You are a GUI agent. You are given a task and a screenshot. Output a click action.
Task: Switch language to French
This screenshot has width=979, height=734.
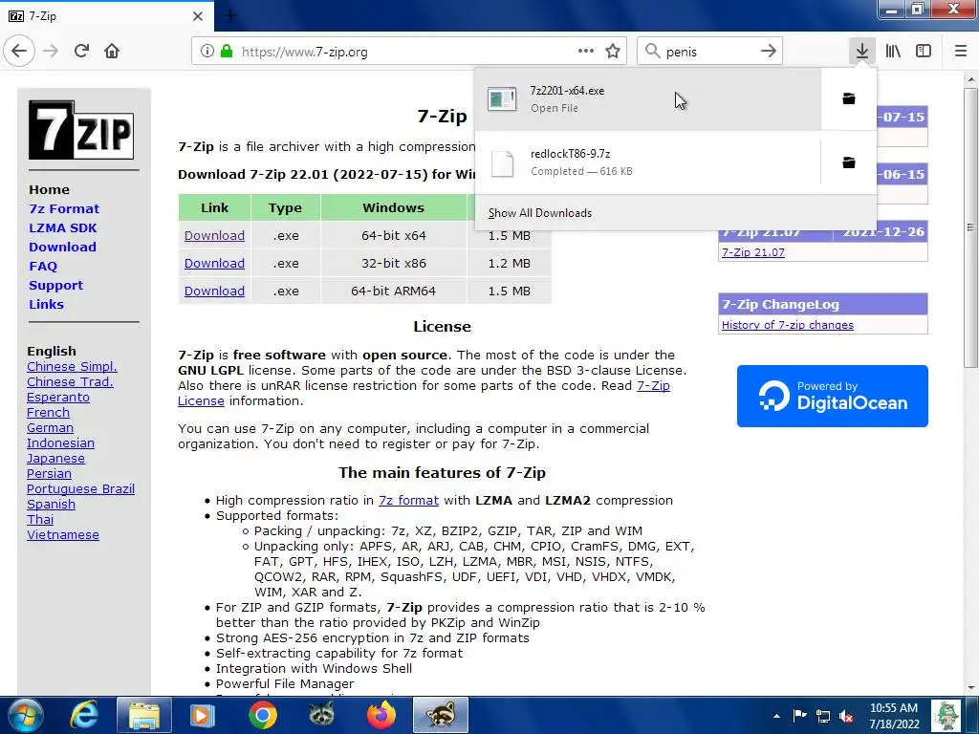click(48, 413)
